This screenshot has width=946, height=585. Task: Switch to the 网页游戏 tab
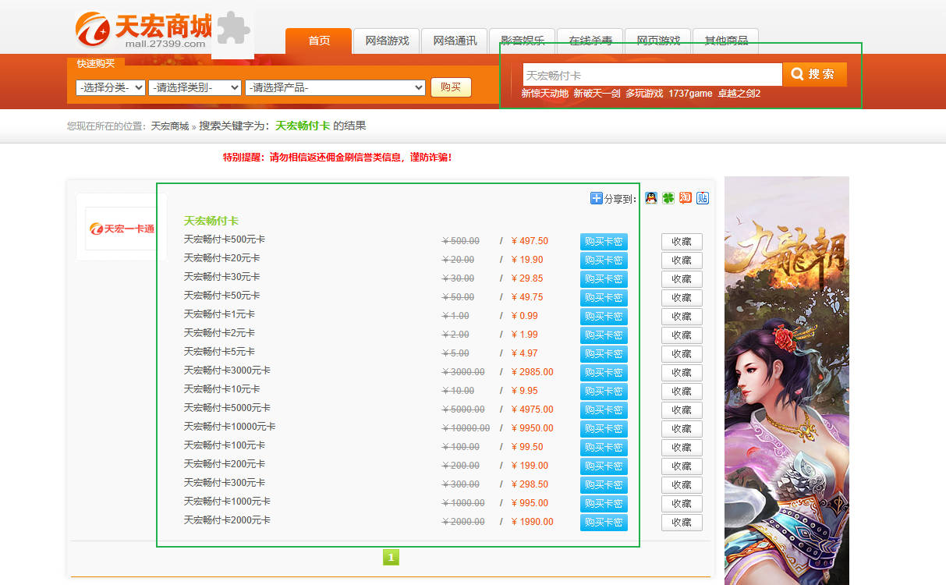point(658,41)
